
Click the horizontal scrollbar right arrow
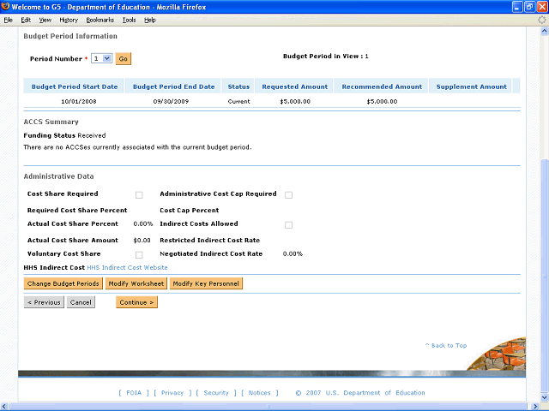click(535, 407)
